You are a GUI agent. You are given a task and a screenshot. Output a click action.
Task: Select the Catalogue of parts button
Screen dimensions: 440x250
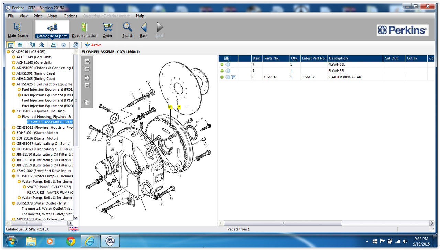pos(52,30)
